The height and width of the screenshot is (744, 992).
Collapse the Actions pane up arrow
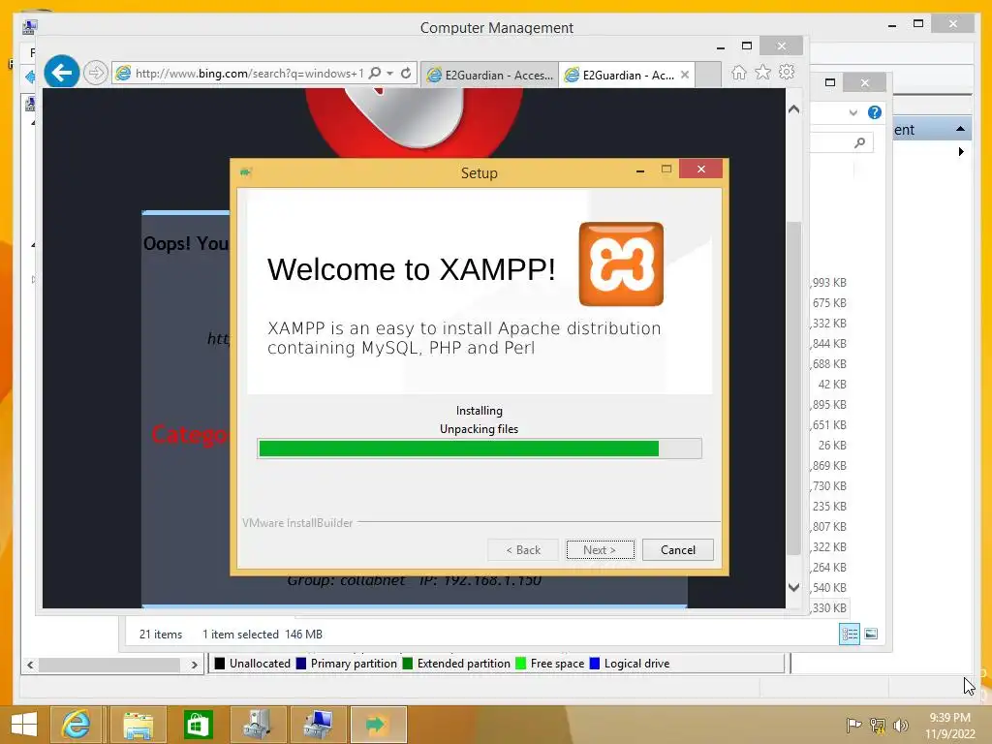[x=960, y=129]
